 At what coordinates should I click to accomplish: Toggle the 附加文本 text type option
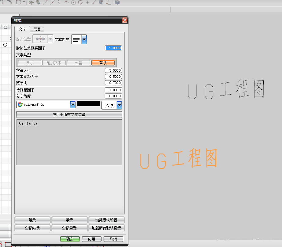click(x=54, y=63)
